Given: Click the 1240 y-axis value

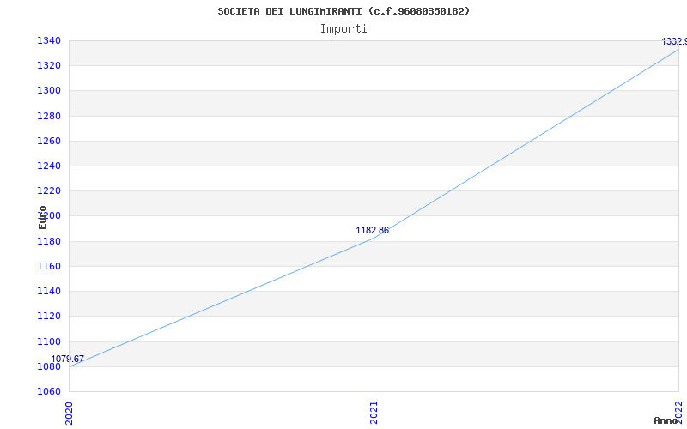Looking at the screenshot, I should [x=49, y=166].
